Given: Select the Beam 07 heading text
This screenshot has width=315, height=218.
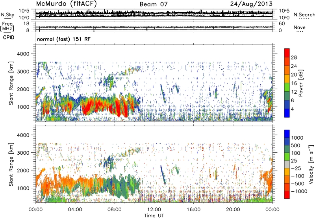Looking at the screenshot, I should pos(154,4).
